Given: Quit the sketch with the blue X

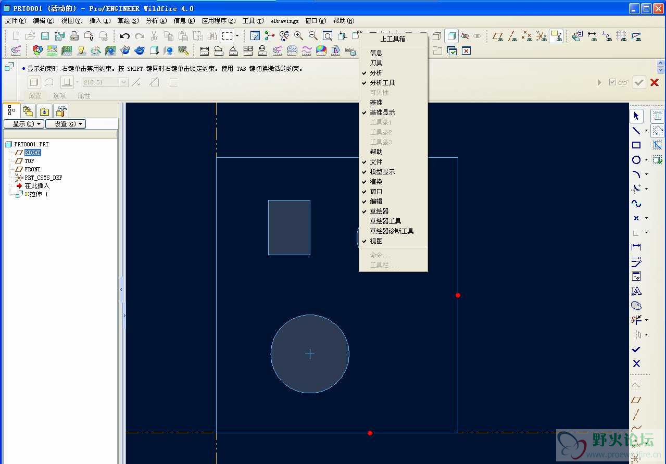Looking at the screenshot, I should (636, 363).
